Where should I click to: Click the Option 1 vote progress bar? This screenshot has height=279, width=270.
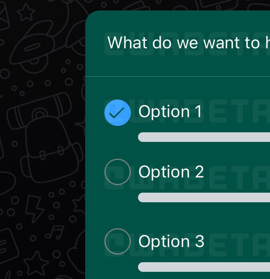point(203,137)
